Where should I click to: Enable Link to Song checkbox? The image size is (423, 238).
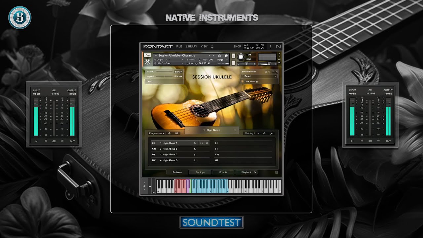click(x=243, y=81)
